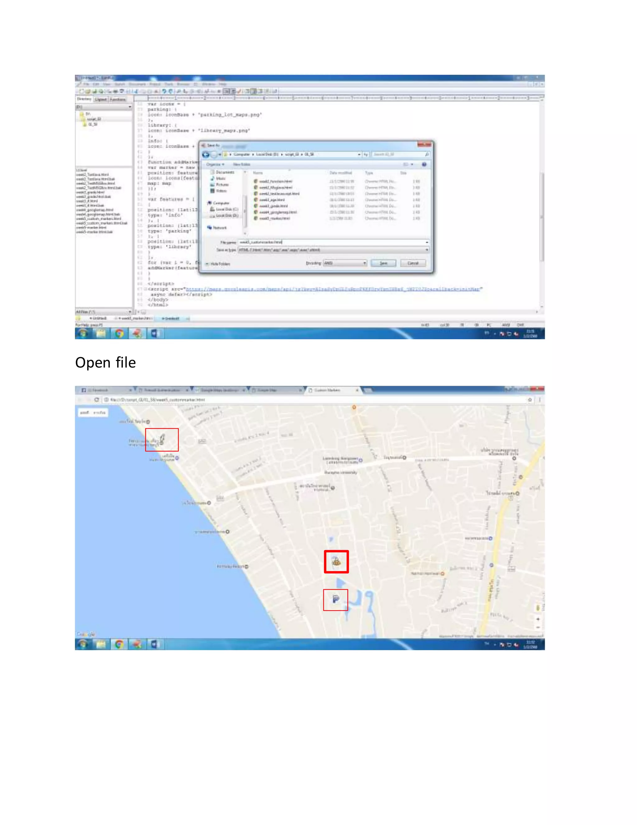Click the Save button in dialog
637x825 pixels.
383,263
